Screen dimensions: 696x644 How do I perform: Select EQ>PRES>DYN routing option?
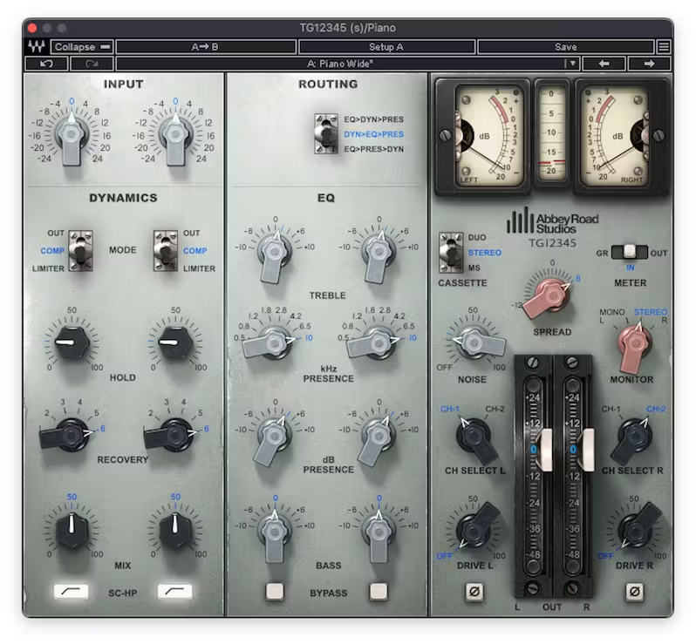pos(374,149)
